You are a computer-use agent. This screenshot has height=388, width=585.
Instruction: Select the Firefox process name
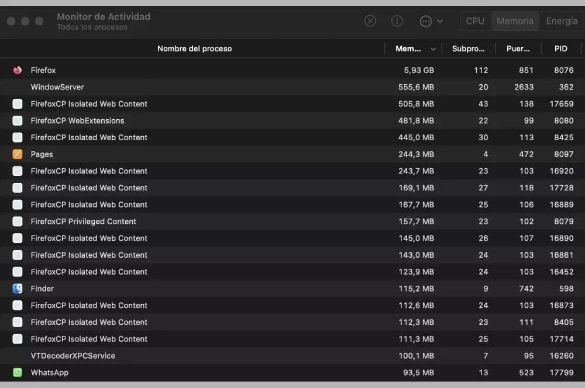43,70
